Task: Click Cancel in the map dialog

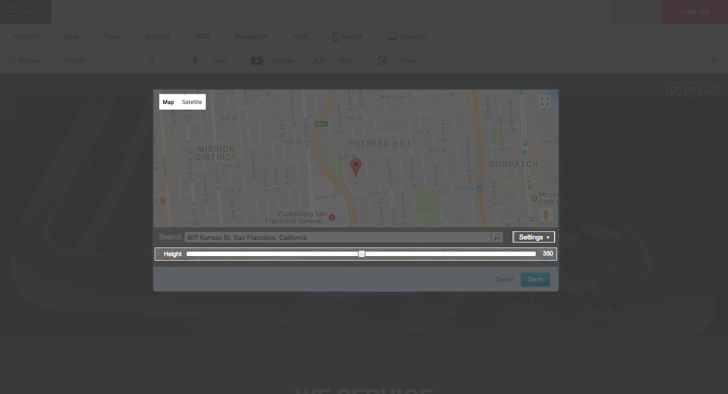Action: click(505, 279)
